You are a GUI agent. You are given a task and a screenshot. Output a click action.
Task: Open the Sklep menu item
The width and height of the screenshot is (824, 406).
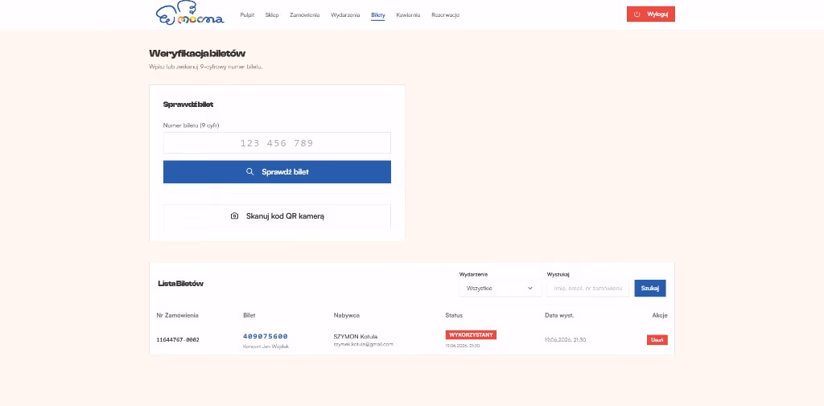point(272,15)
